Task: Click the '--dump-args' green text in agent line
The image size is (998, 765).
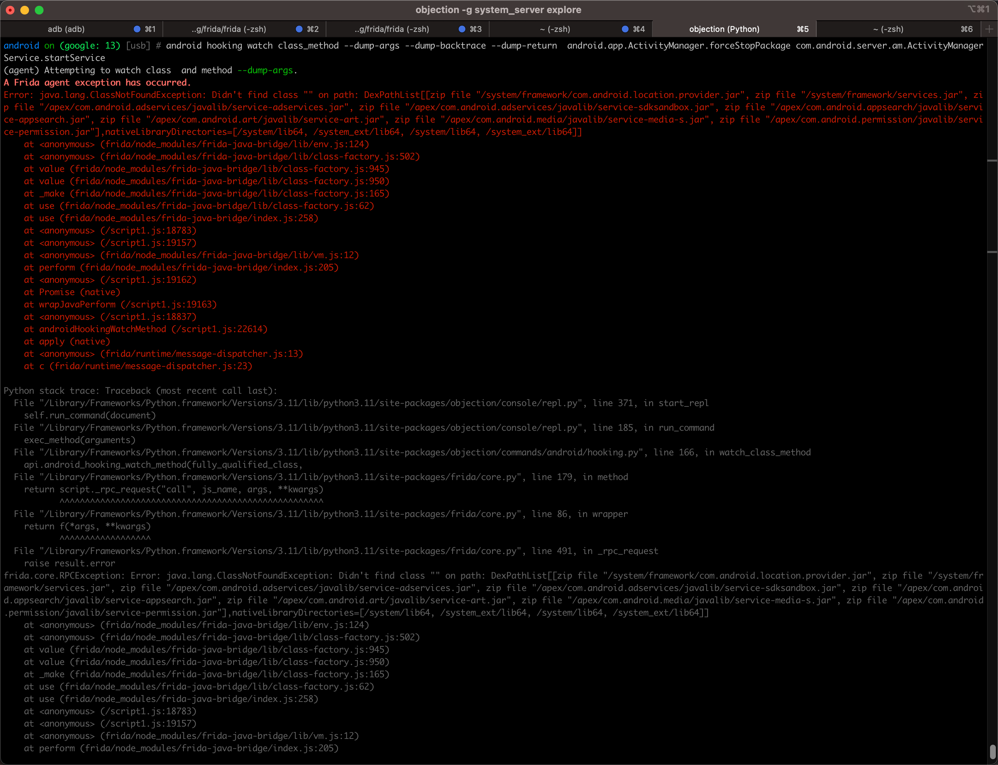Action: point(265,70)
